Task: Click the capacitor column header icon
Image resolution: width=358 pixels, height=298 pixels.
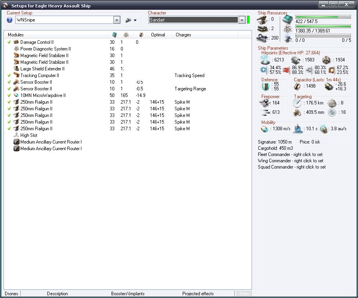Action: (x=141, y=35)
